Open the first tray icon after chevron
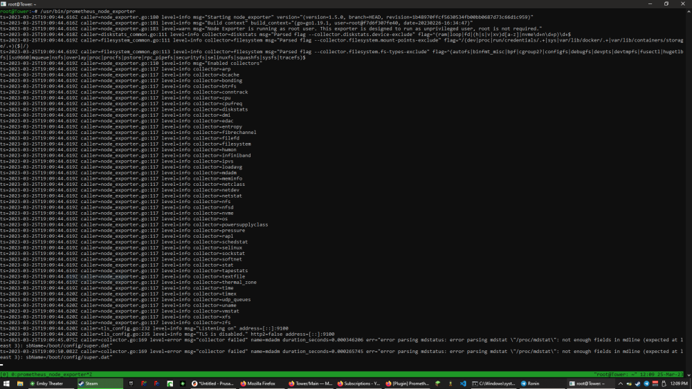 pos(629,383)
